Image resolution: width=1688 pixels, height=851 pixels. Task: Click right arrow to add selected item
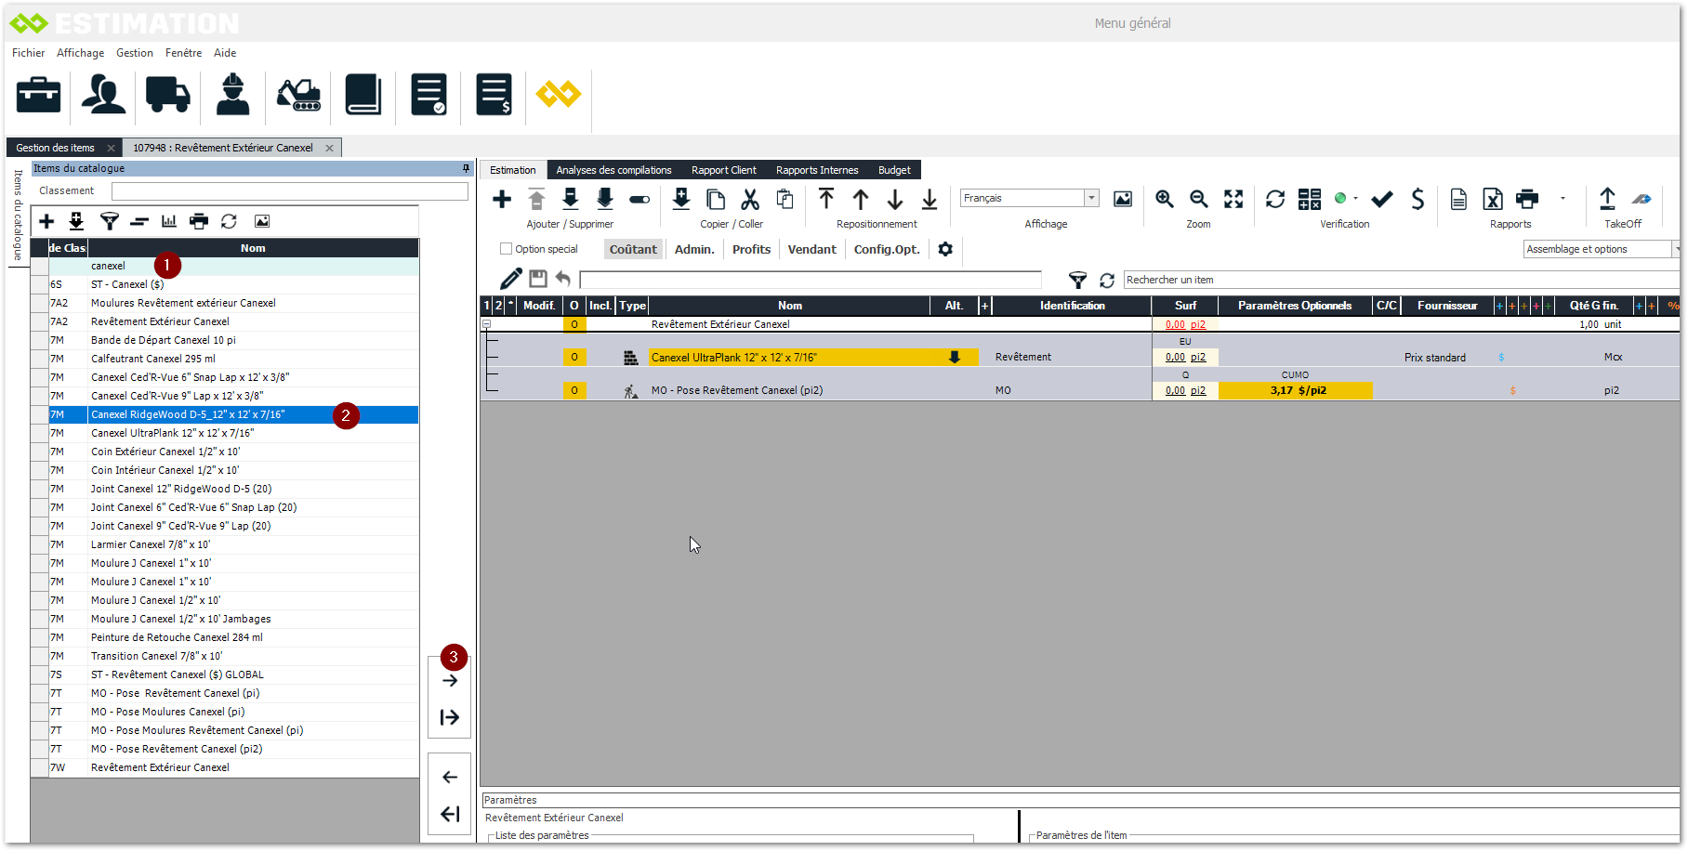tap(450, 681)
